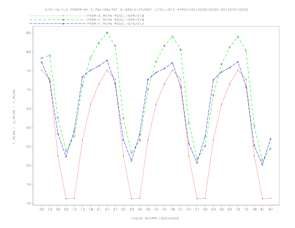This screenshot has width=295, height=228.
Task: Click the green dashed legend line sample
Action: [x=58, y=20]
